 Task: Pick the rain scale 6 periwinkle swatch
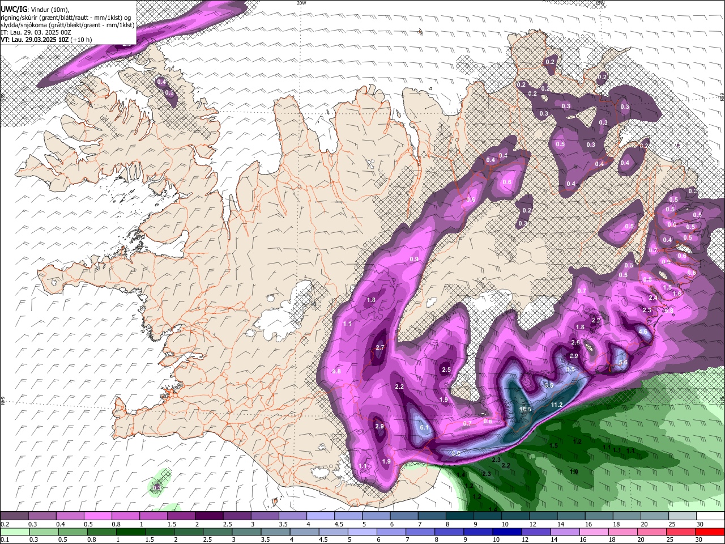tap(391, 532)
